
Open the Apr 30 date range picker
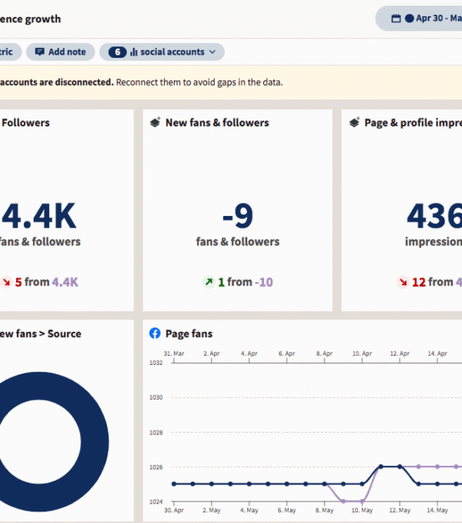pos(419,19)
